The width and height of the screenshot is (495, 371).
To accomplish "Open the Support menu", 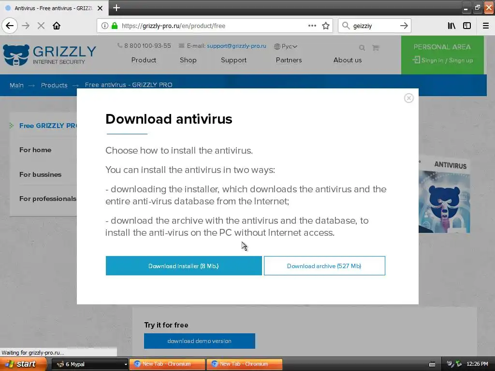I will click(233, 60).
